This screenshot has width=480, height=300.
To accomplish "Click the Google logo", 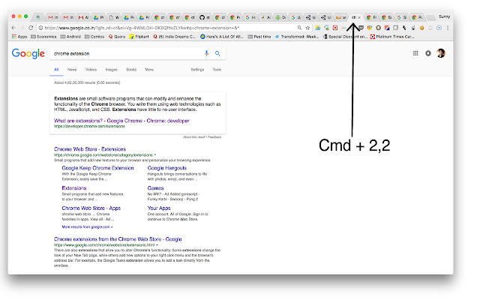I will click(28, 53).
